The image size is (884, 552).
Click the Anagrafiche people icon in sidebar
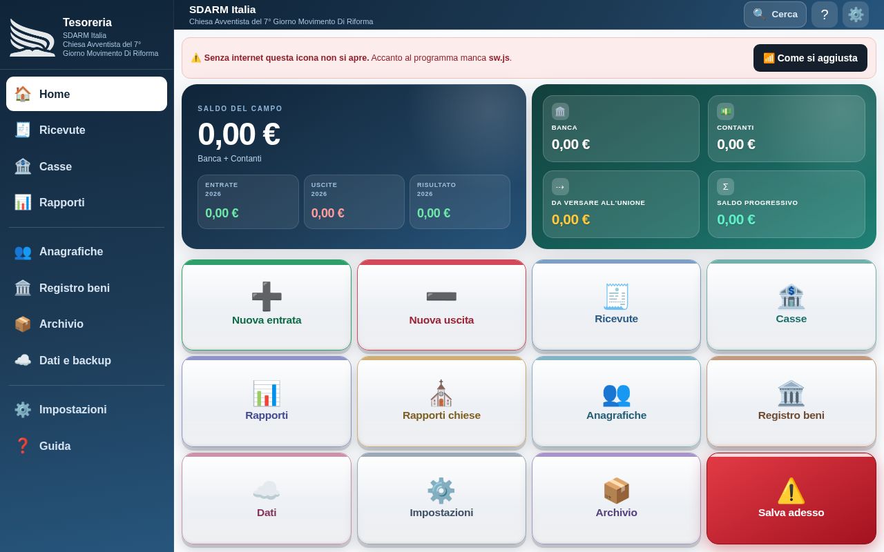point(23,252)
